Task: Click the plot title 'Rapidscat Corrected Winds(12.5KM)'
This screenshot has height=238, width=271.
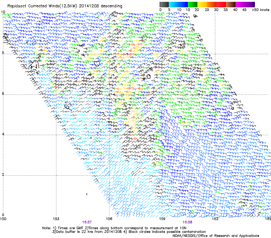Action: coord(42,6)
